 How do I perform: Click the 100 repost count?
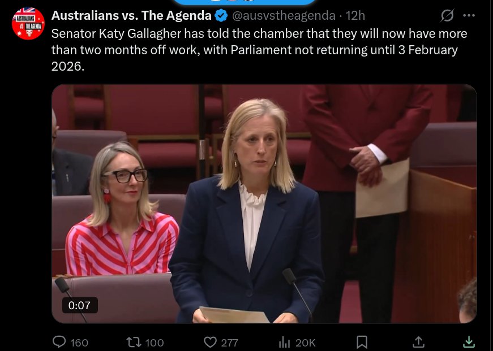click(155, 343)
